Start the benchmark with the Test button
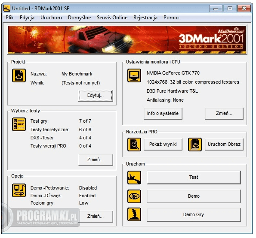Screen dimensions: 256x238 tap(194, 177)
